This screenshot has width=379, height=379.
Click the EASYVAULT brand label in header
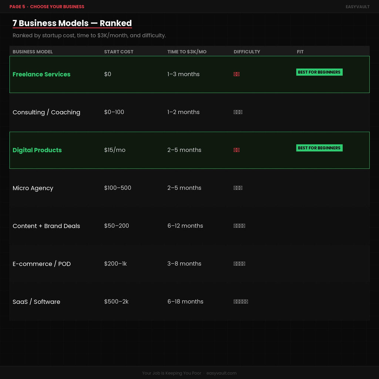coord(358,7)
